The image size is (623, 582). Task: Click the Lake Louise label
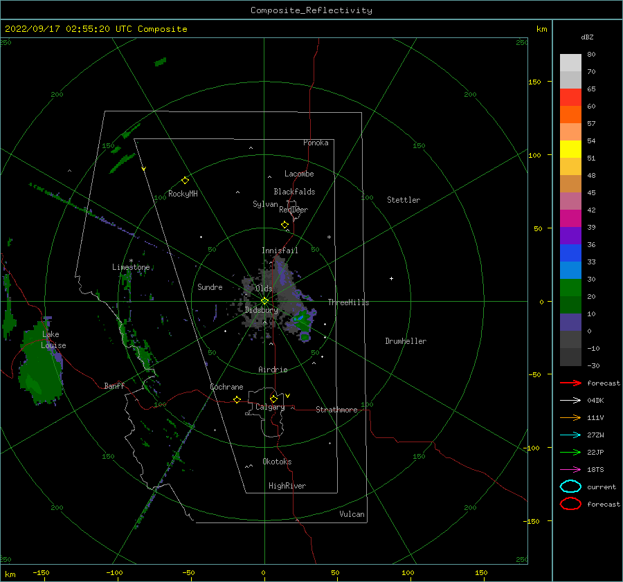[x=53, y=340]
